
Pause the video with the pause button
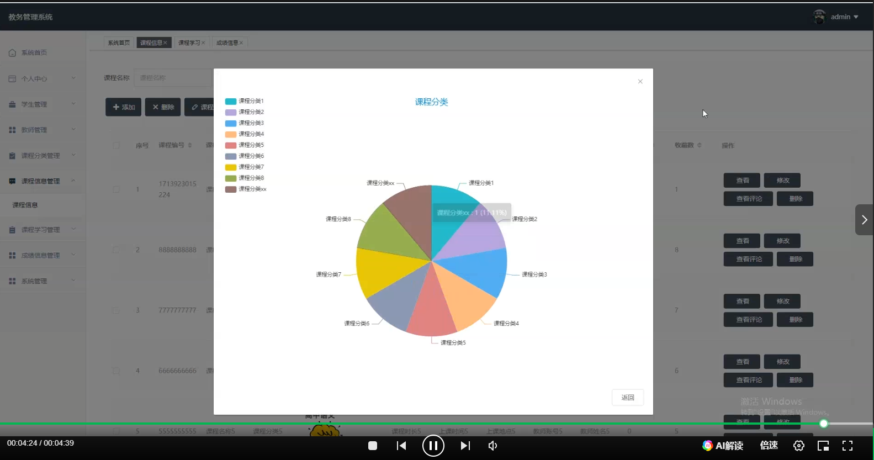point(433,446)
